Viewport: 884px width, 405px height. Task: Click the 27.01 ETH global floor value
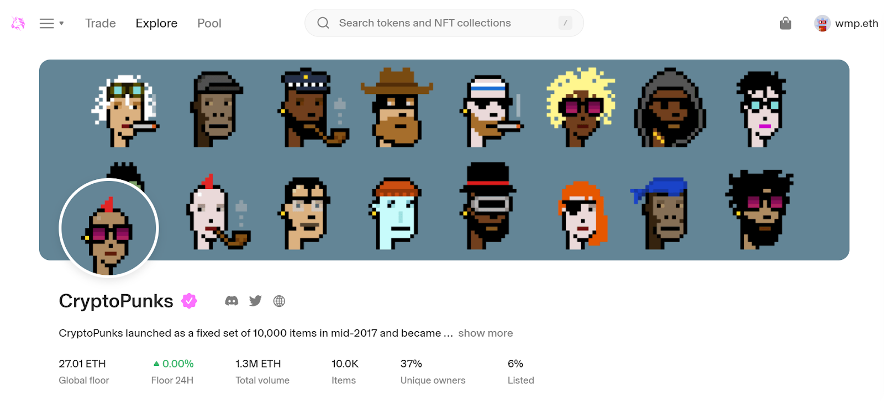[x=82, y=364]
